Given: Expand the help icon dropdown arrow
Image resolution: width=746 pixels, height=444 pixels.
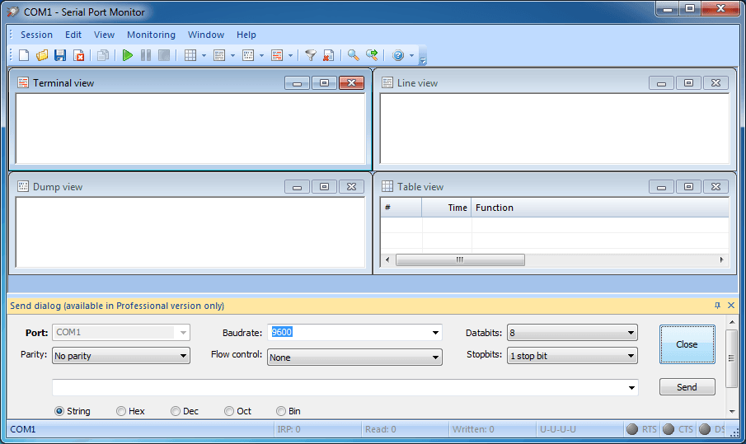Looking at the screenshot, I should 411,56.
